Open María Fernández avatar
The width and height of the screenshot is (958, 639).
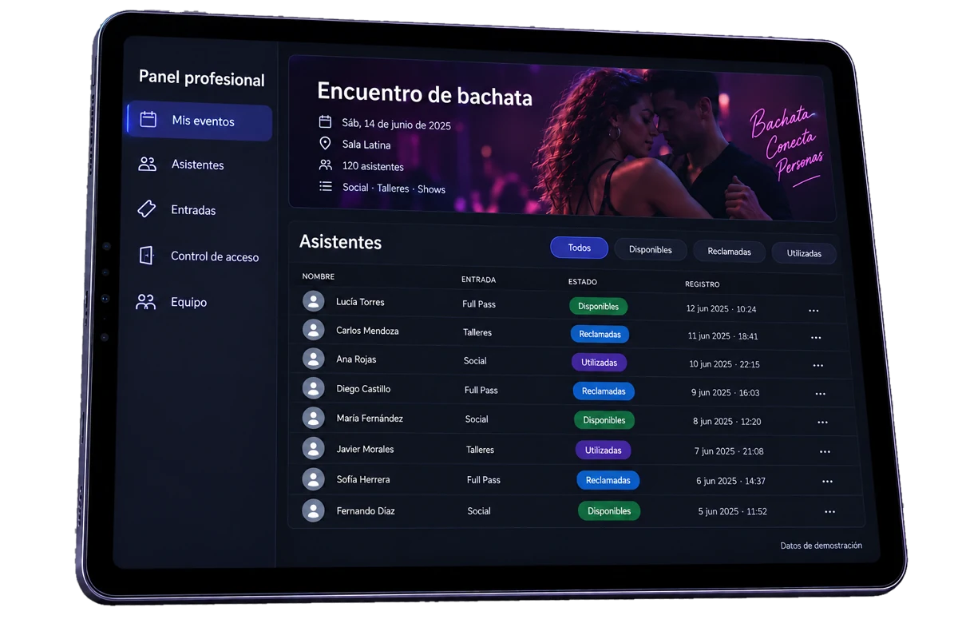[313, 418]
